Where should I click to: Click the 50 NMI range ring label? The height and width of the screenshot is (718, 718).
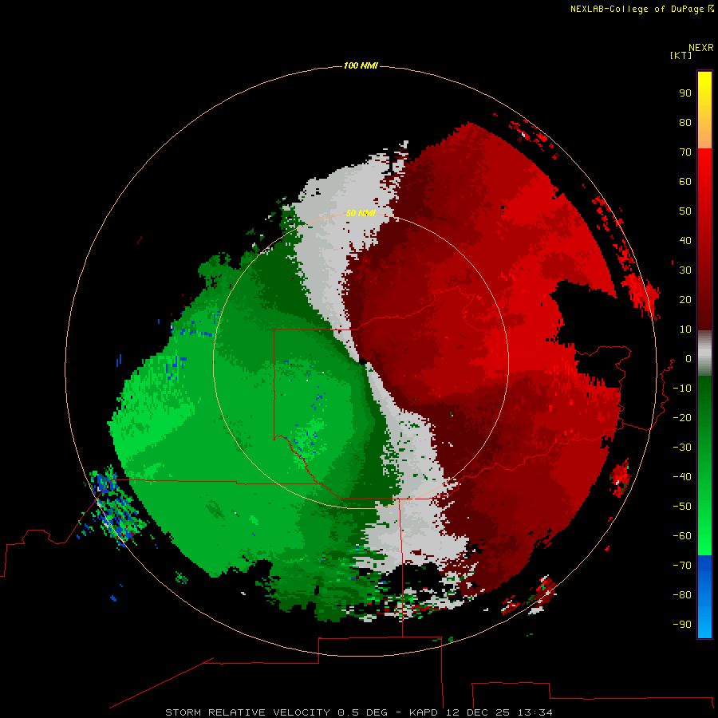click(361, 213)
